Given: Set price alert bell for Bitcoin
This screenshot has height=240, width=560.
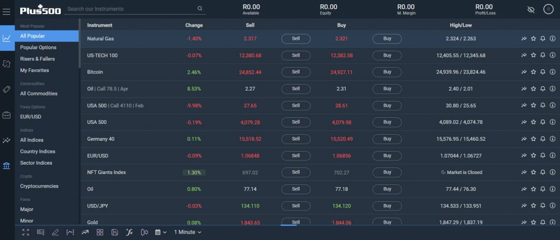Looking at the screenshot, I should [x=543, y=72].
